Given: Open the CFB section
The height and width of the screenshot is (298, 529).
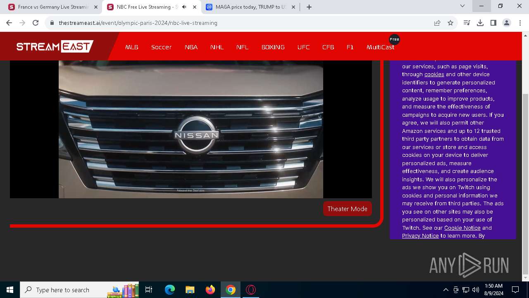Looking at the screenshot, I should (328, 47).
